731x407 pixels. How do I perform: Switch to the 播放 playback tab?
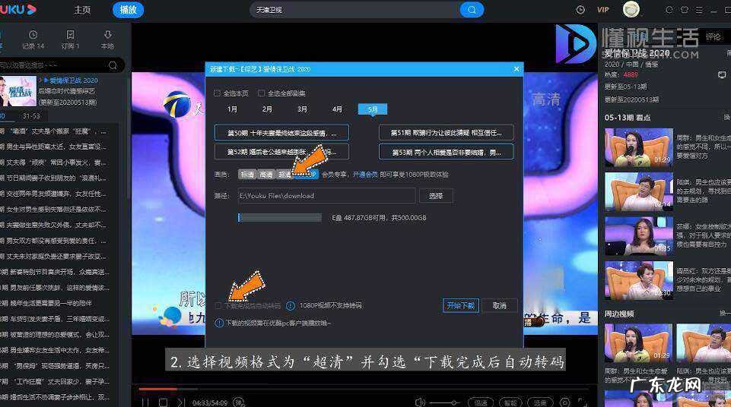tap(128, 10)
